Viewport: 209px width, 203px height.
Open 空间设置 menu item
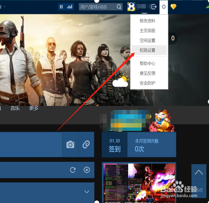147,40
